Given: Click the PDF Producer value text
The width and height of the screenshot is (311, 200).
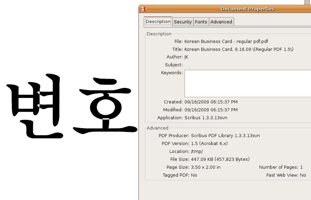Looking at the screenshot, I should (222, 135).
